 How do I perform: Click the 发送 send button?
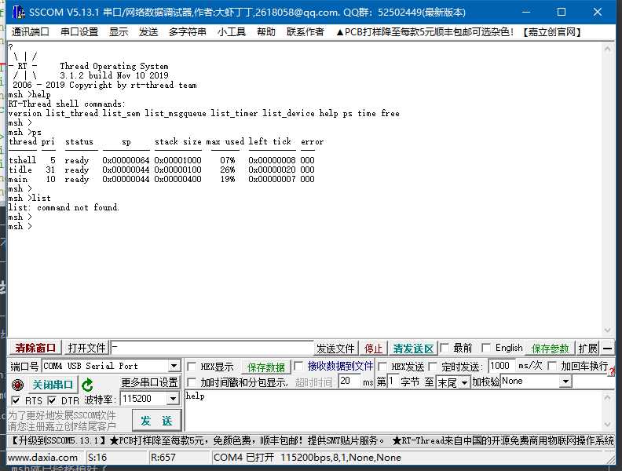coord(157,420)
